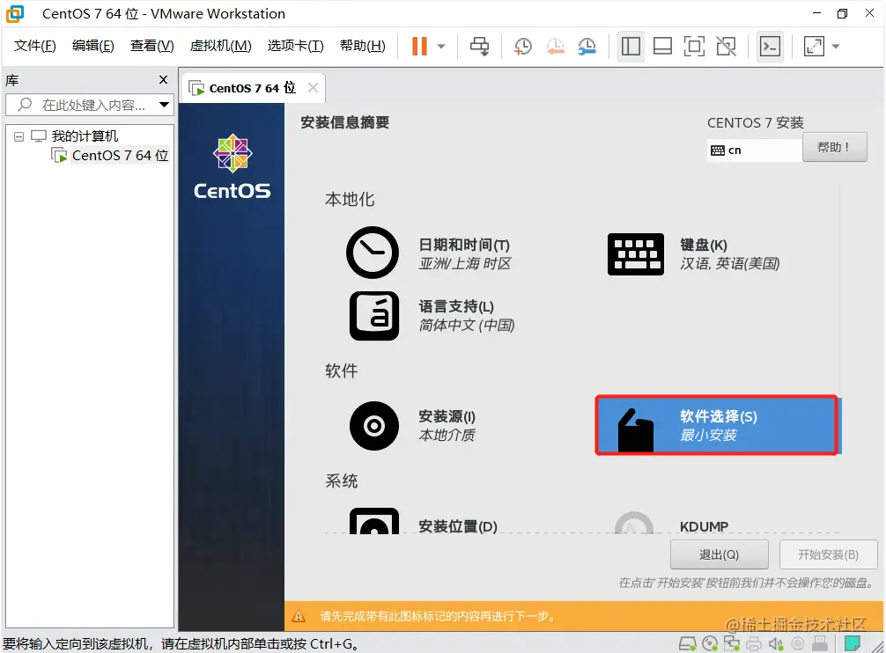
Task: Click the USB device icon in status bar
Action: click(820, 643)
